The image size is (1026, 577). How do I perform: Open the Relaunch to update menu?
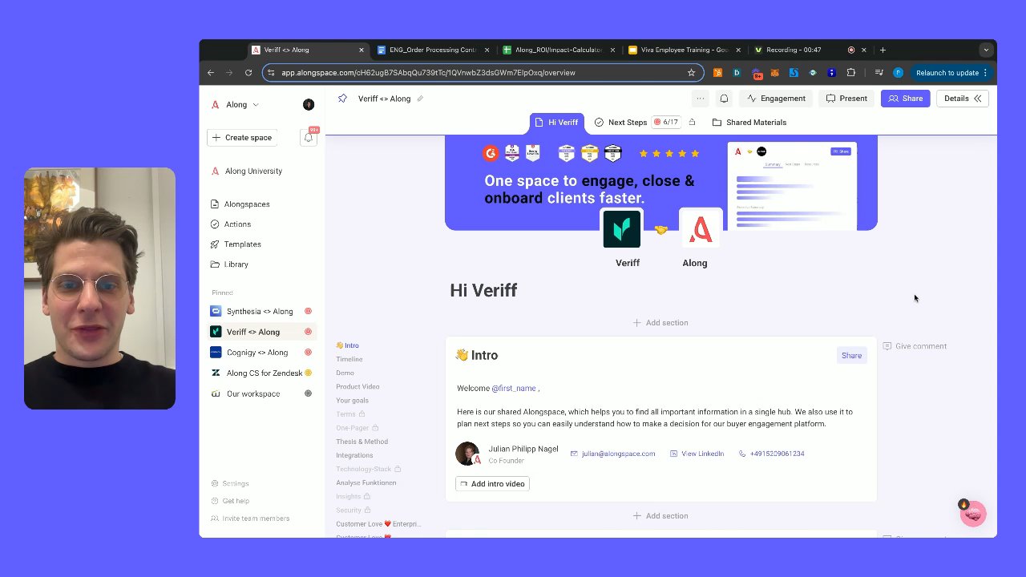coord(951,73)
